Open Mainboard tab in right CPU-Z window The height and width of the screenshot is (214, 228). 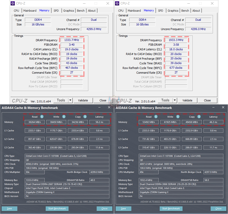pyautogui.click(x=134, y=11)
